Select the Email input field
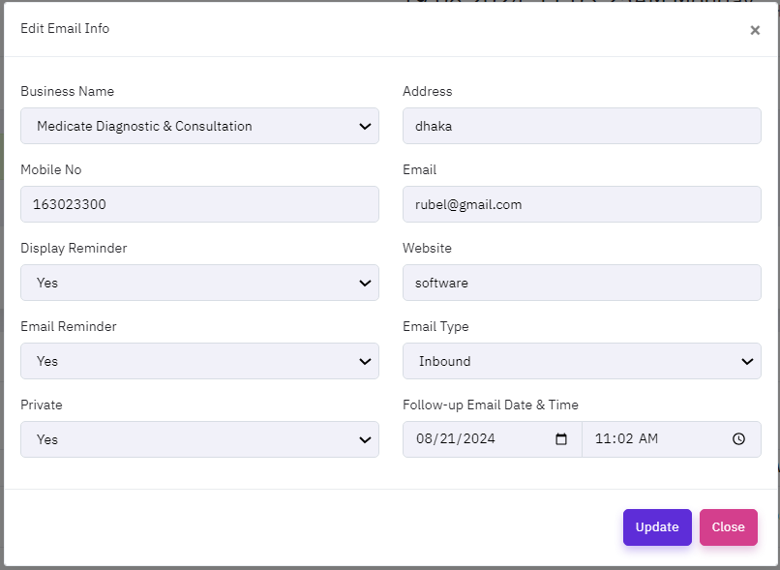780x570 pixels. coord(581,204)
